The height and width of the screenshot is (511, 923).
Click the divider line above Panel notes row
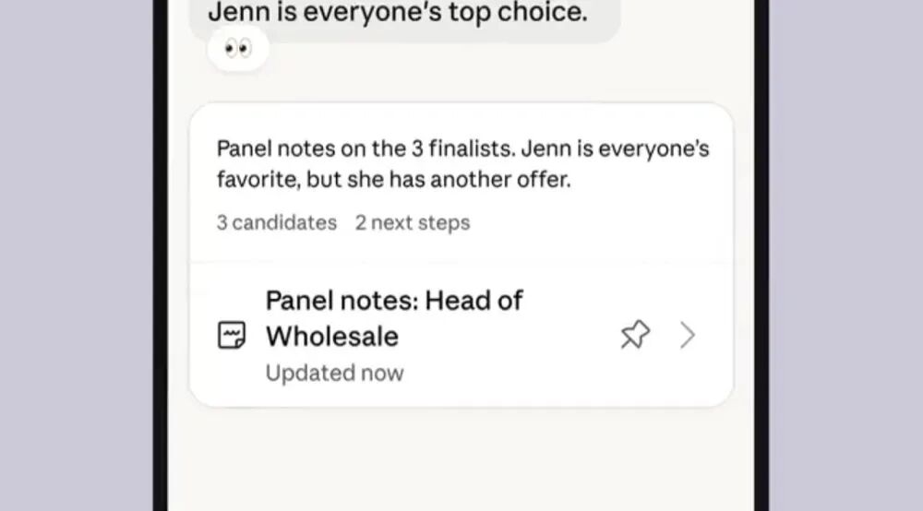(461, 262)
